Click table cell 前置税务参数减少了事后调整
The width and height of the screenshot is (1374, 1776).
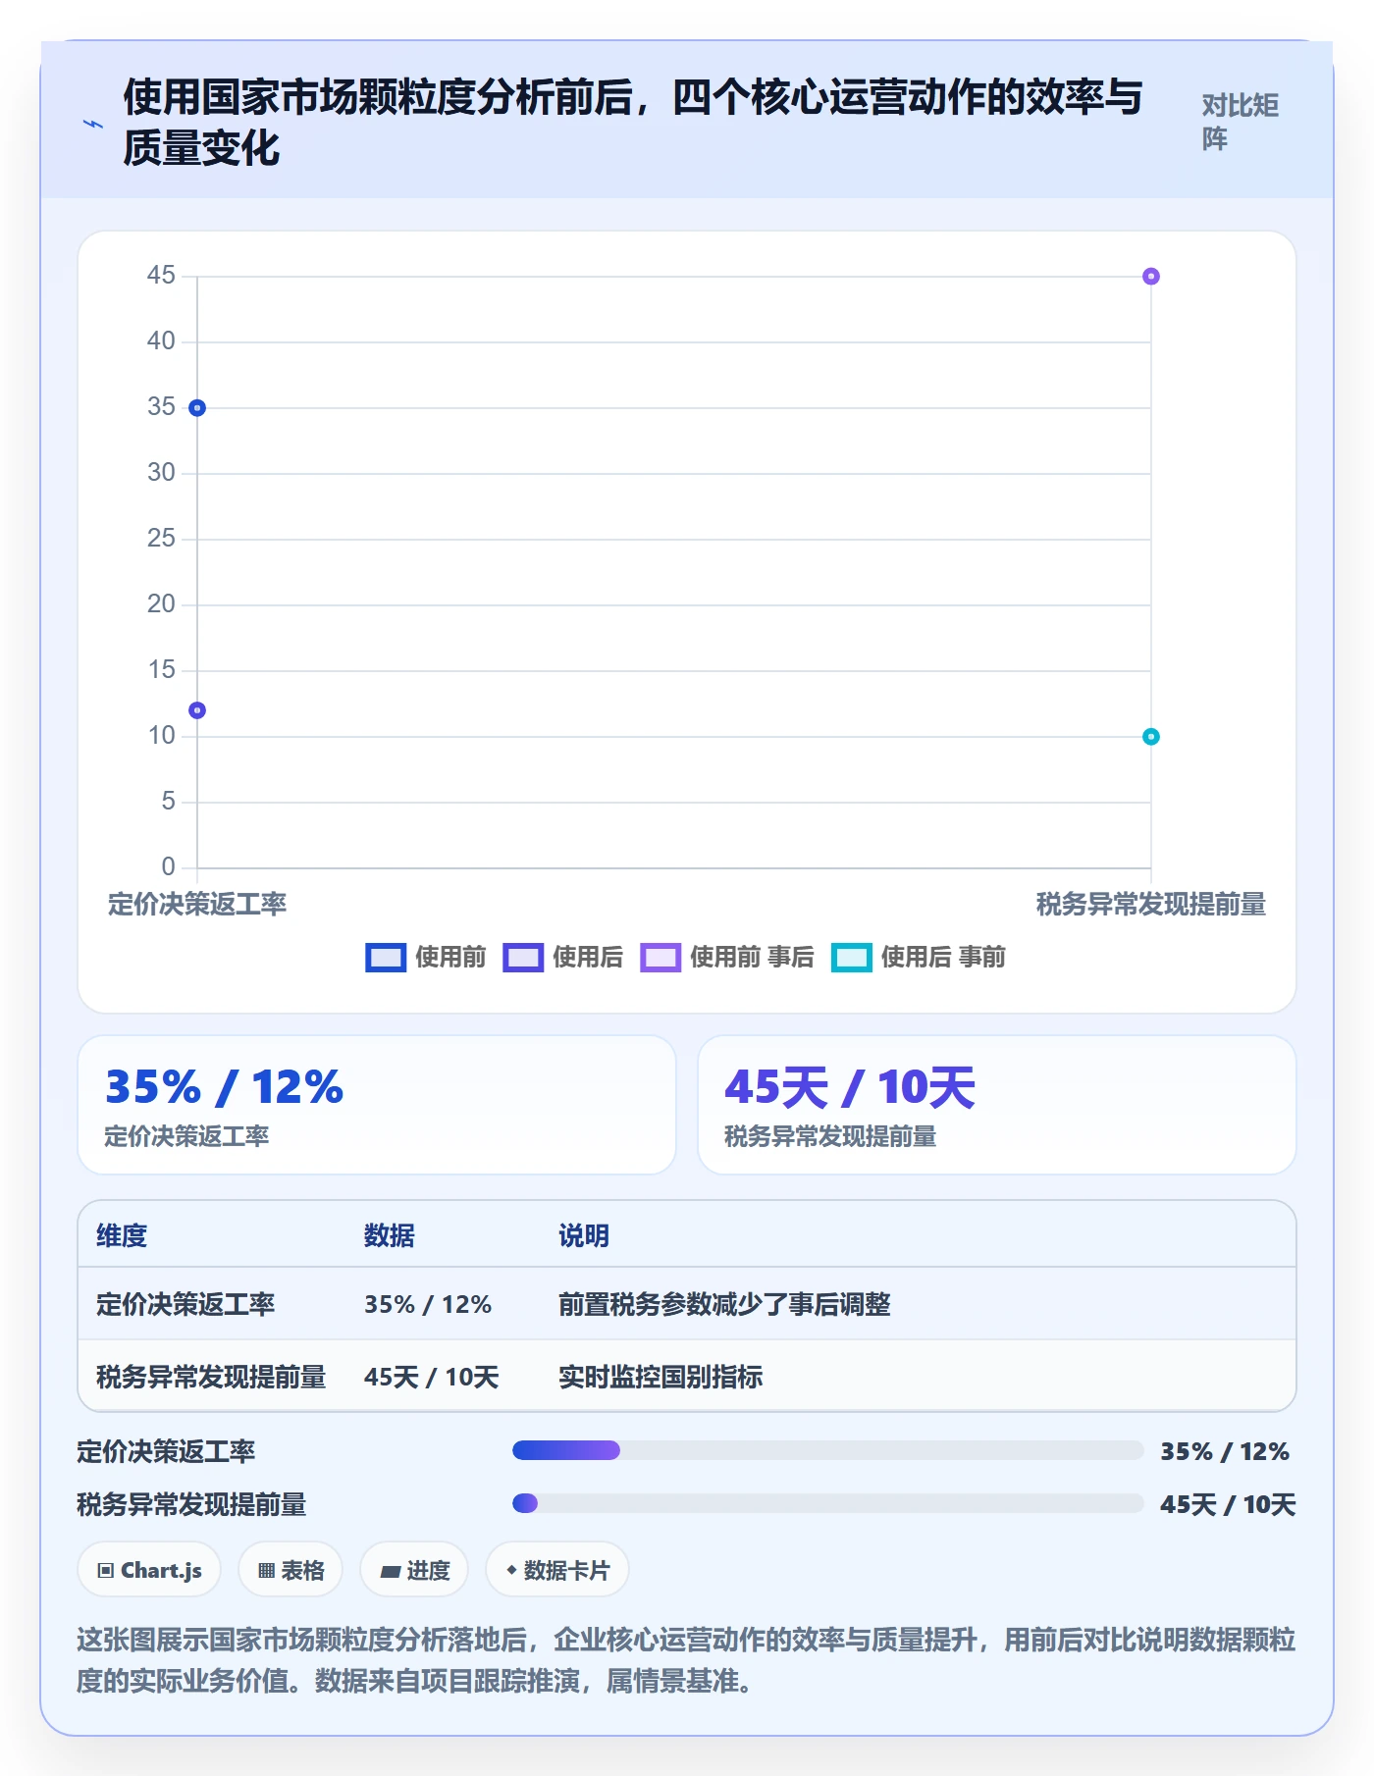[724, 1304]
